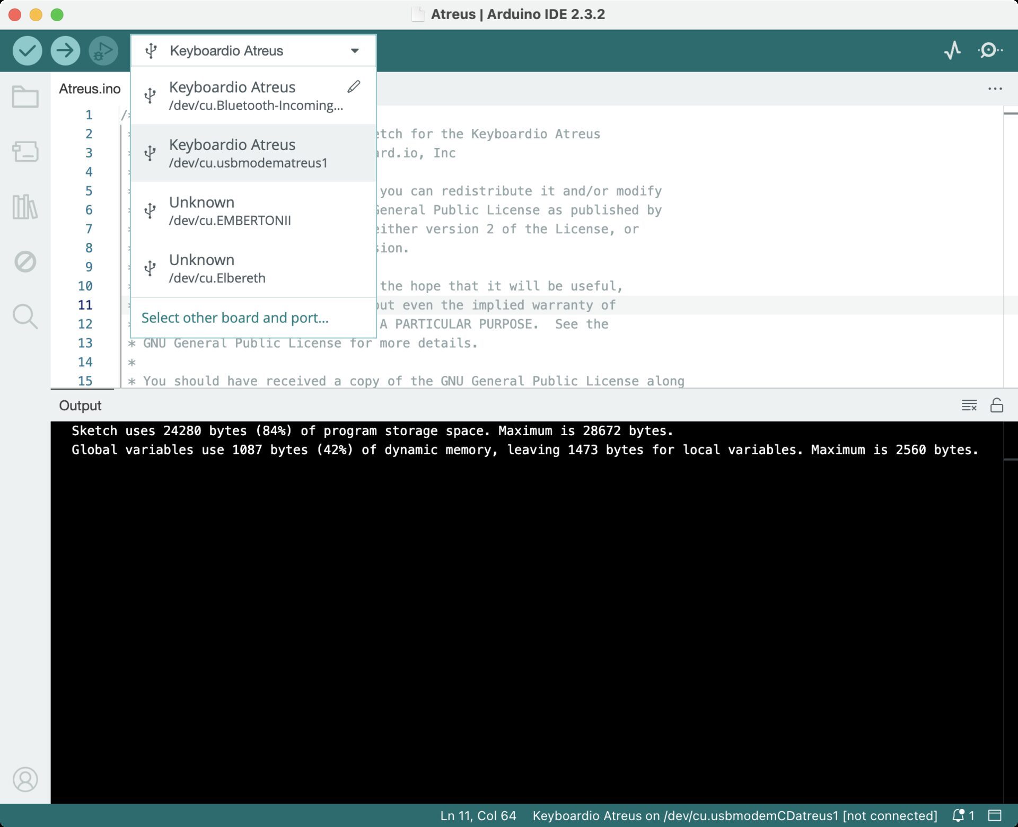This screenshot has width=1018, height=827.
Task: Select Keyboardio Atreus on /dev/cu.usbmodematreus1
Action: click(253, 153)
